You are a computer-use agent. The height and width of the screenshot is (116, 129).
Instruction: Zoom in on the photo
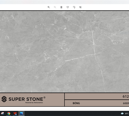pos(49,7)
